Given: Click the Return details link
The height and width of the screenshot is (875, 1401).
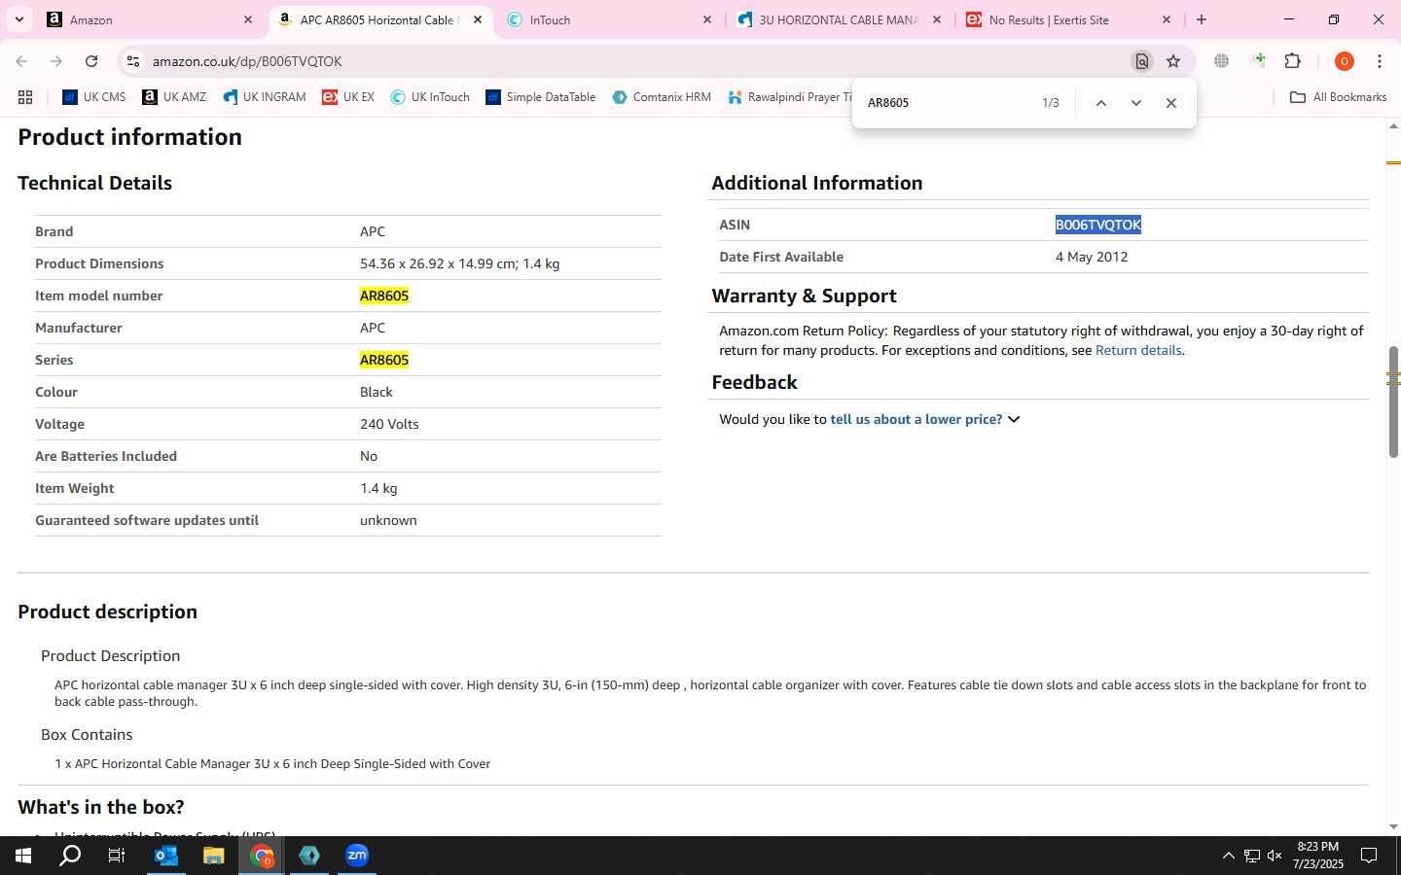Looking at the screenshot, I should (1138, 350).
